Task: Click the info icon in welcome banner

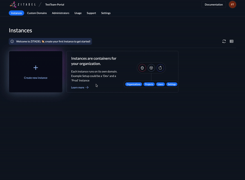Action: 12,41
